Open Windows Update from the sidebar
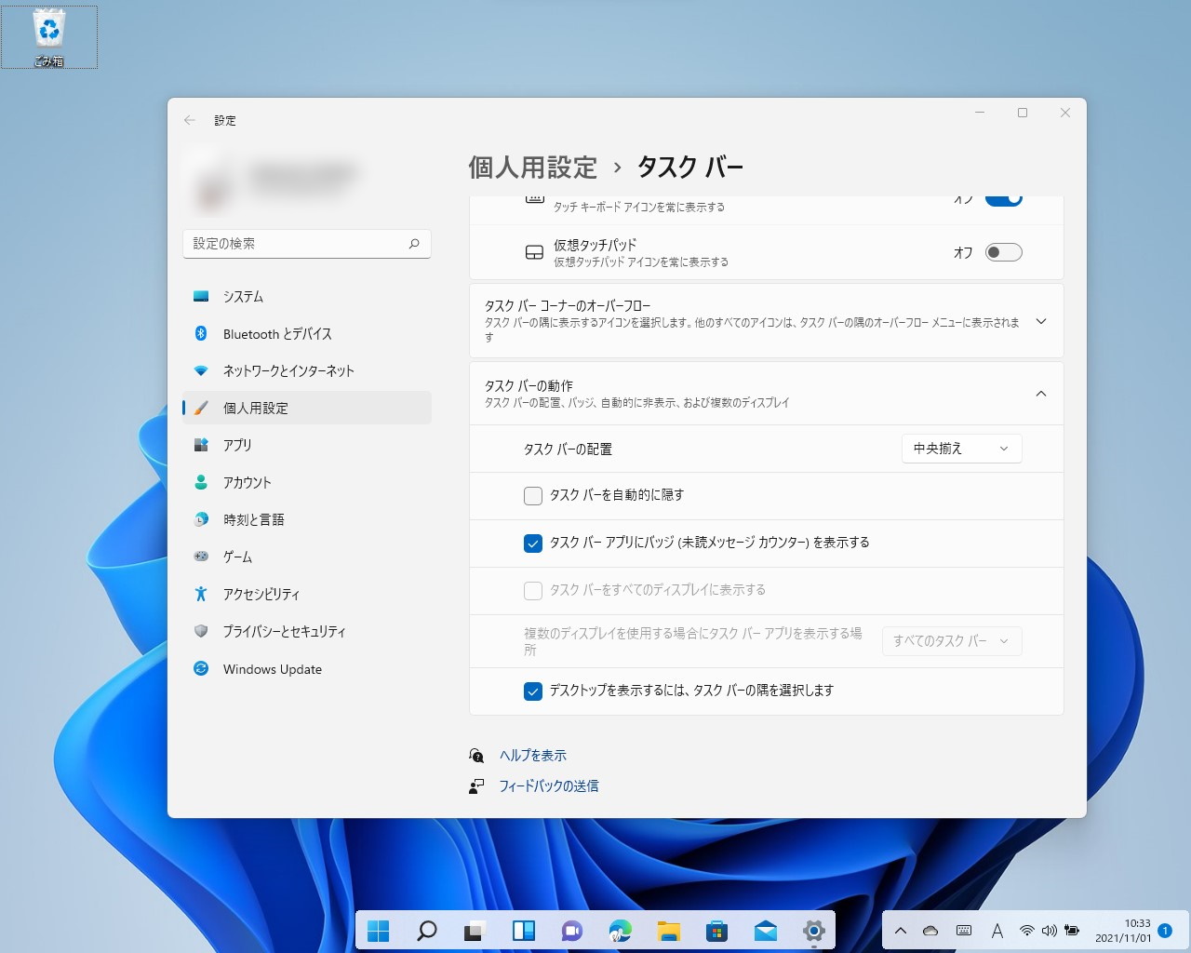The width and height of the screenshot is (1191, 953). pyautogui.click(x=272, y=668)
